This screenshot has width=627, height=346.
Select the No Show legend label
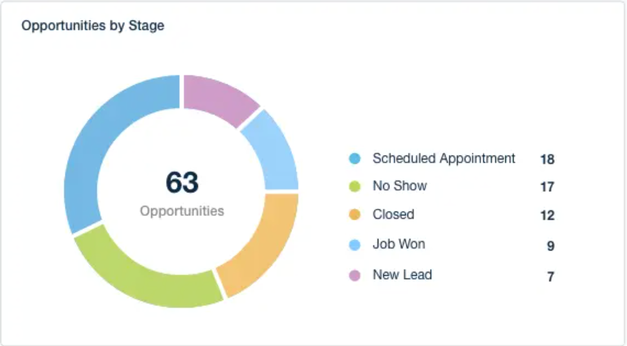(x=400, y=186)
